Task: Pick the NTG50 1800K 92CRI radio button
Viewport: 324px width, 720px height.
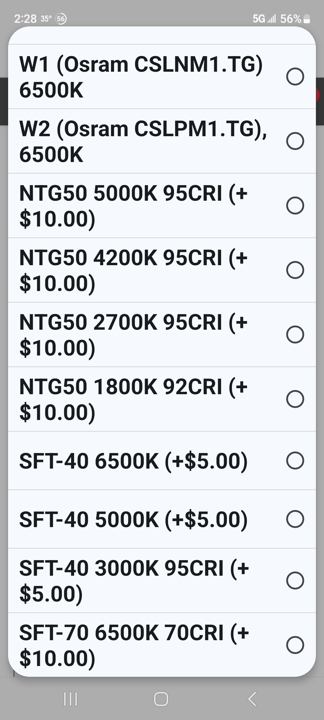Action: coord(295,399)
